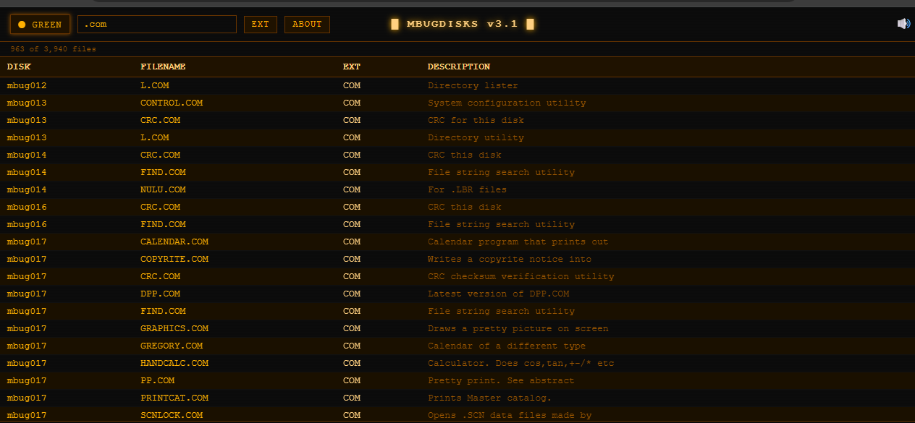Click 'Calculator. Does cos,tan,+-/* etc' description

pyautogui.click(x=520, y=363)
